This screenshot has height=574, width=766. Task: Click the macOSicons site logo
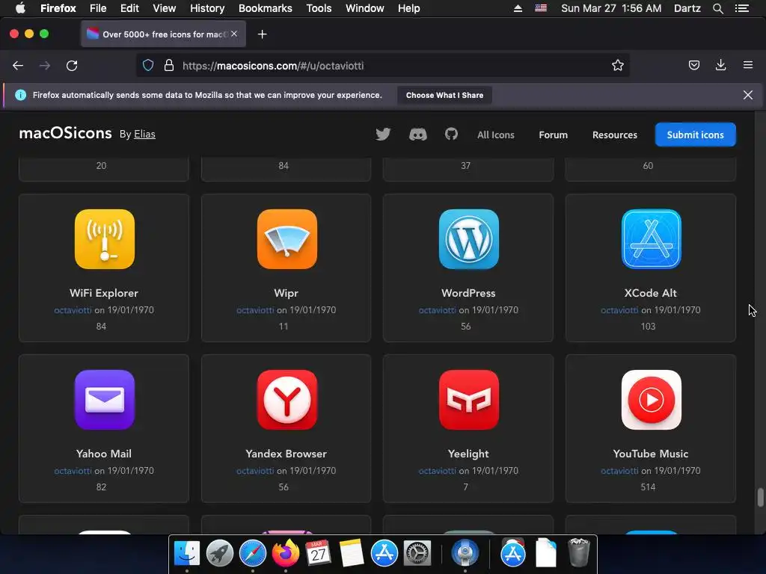tap(66, 133)
